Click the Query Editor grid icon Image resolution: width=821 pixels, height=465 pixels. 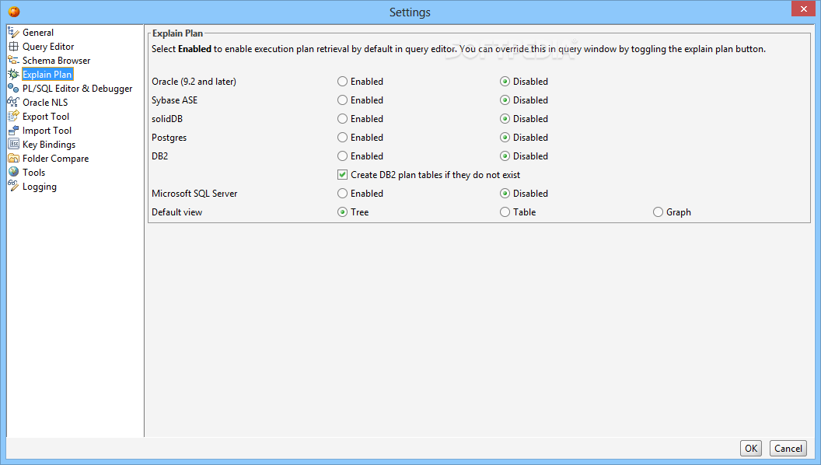click(x=14, y=47)
